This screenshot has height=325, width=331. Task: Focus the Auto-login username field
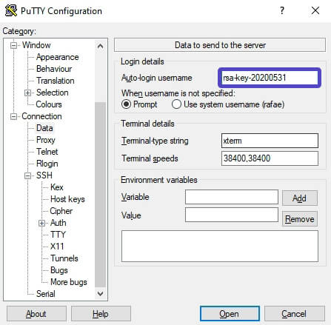click(x=270, y=78)
